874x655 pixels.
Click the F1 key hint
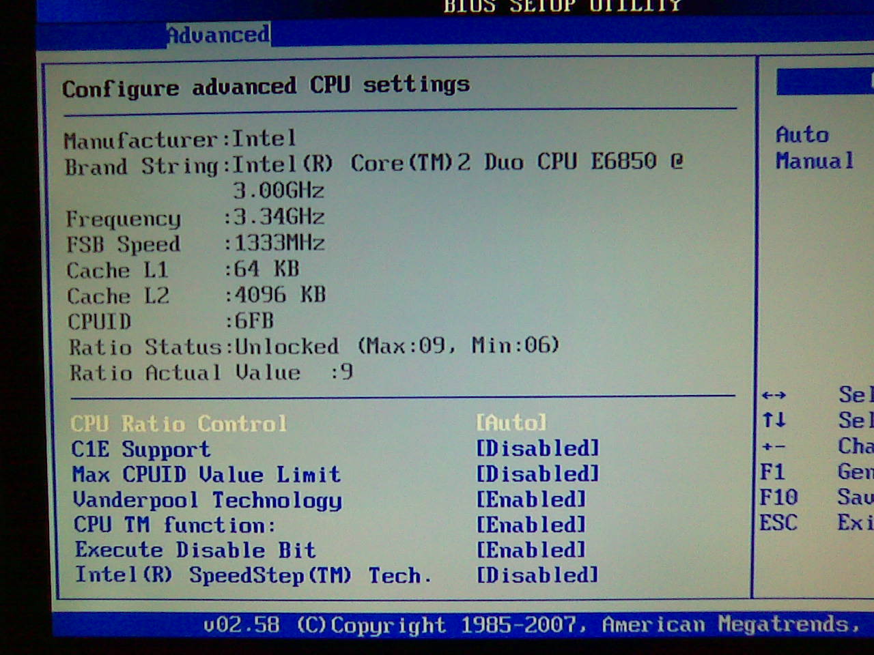coord(772,471)
